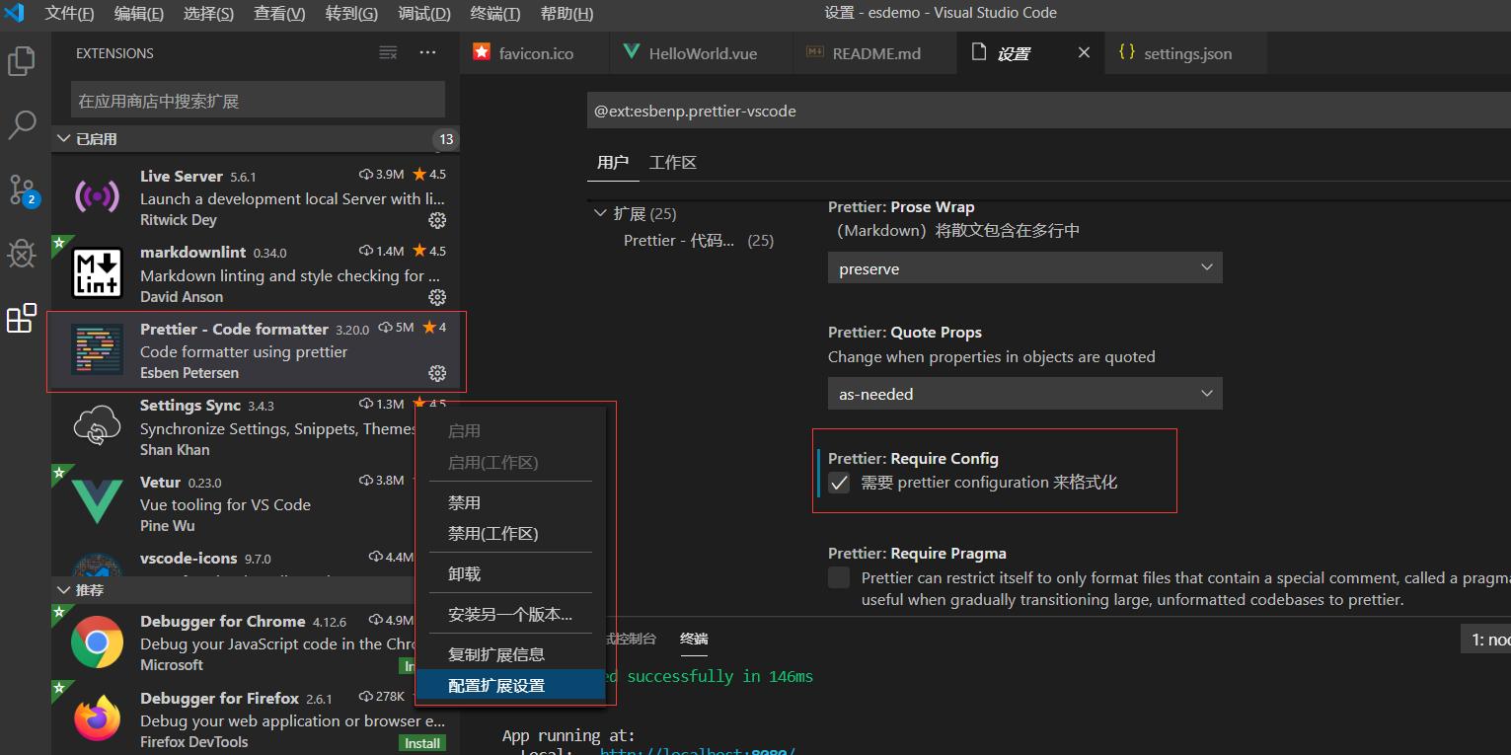Click the manage gear for Prettier extension
1511x755 pixels.
coord(437,373)
